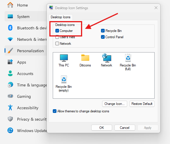
Task: Click the Gaming label in sidebar
Action: (24, 96)
